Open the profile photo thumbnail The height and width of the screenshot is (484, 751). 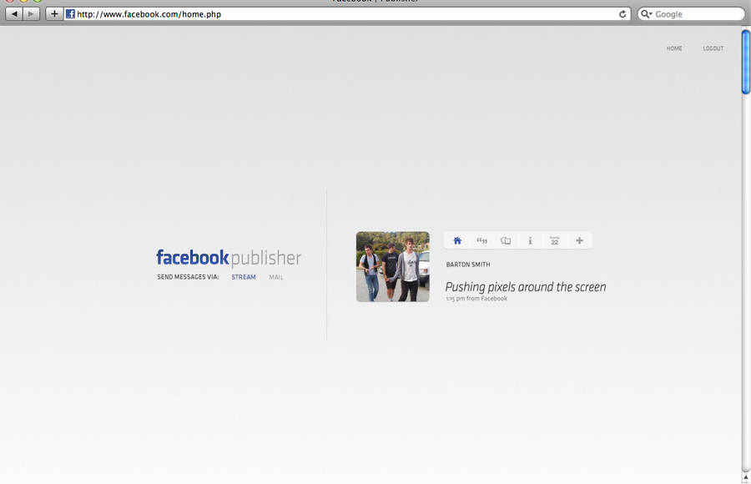point(393,266)
